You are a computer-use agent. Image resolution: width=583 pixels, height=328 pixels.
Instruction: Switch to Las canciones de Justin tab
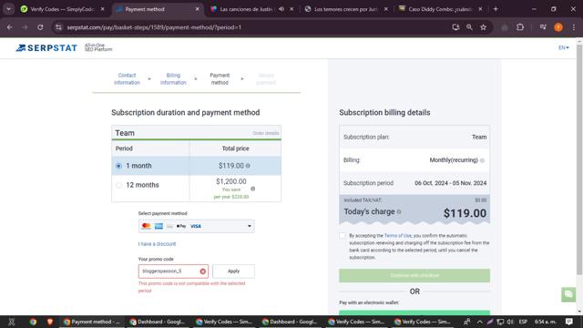246,9
